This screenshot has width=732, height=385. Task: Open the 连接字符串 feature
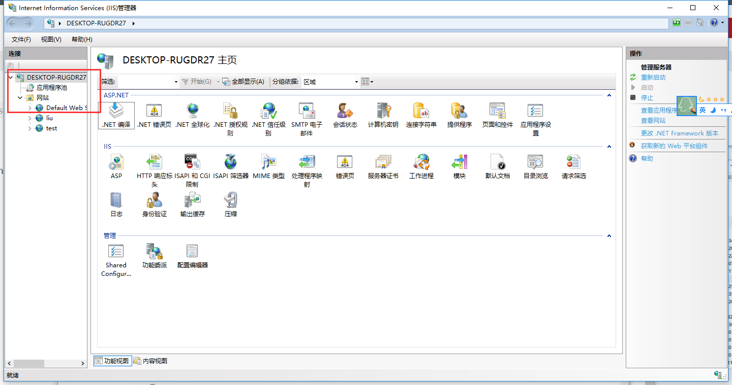421,115
